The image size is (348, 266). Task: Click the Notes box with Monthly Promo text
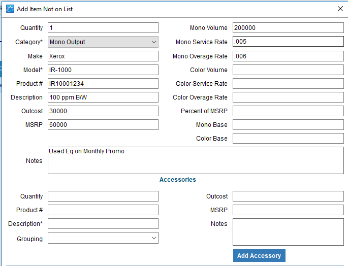(x=196, y=160)
